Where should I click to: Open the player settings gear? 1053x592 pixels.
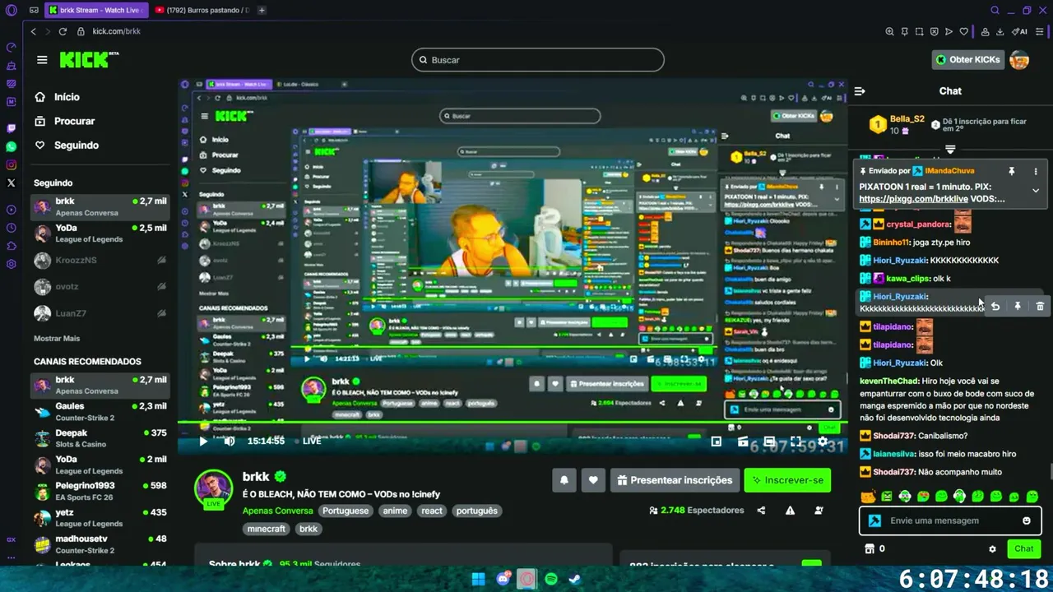point(822,442)
